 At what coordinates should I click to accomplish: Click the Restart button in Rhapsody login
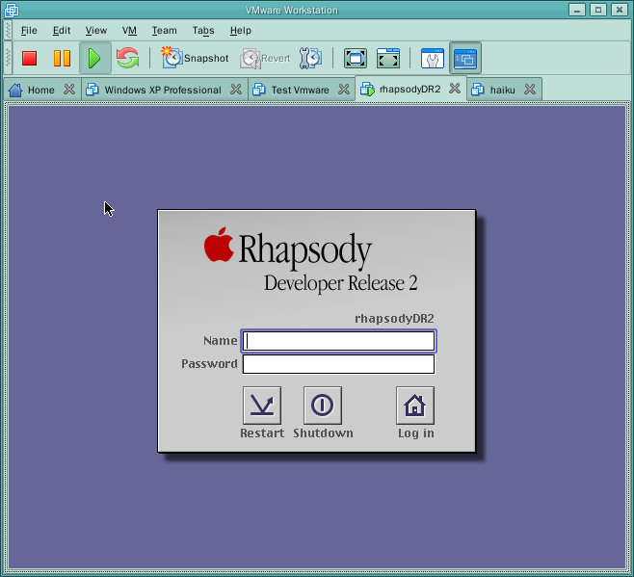point(262,406)
